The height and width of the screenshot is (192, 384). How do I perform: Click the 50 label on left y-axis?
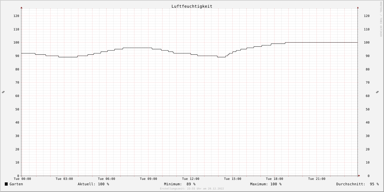(17, 109)
